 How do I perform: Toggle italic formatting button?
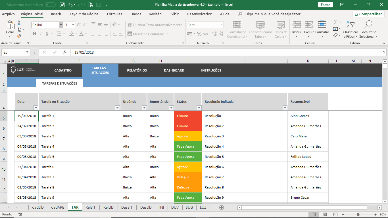click(x=41, y=34)
